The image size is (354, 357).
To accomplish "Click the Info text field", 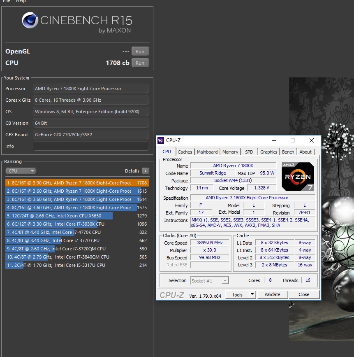I will (x=90, y=146).
